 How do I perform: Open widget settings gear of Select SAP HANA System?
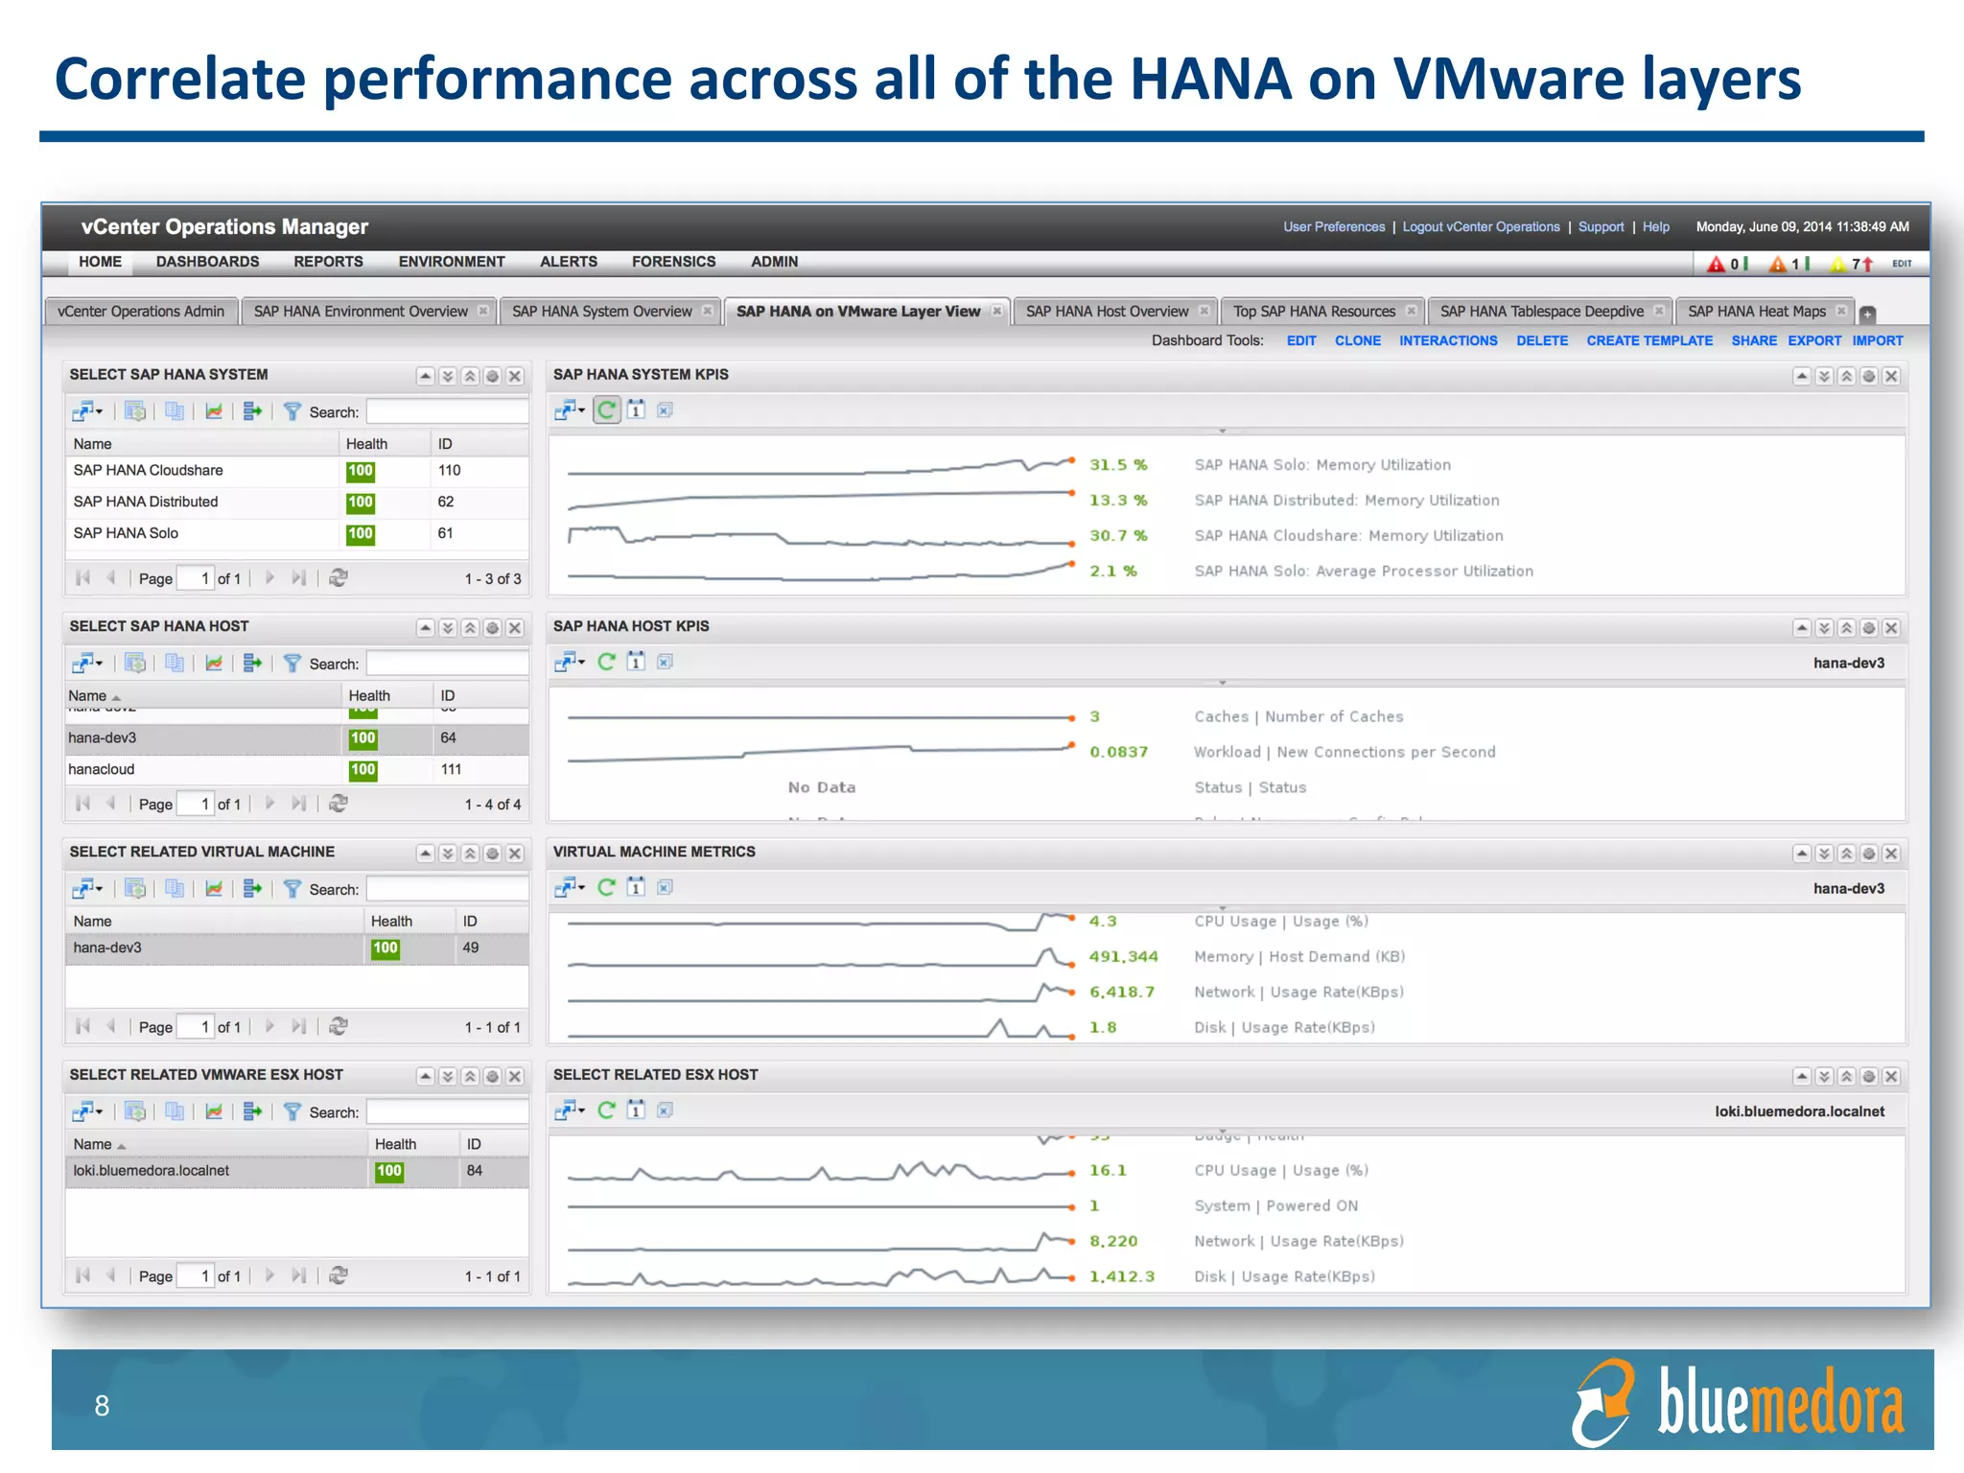click(x=492, y=376)
